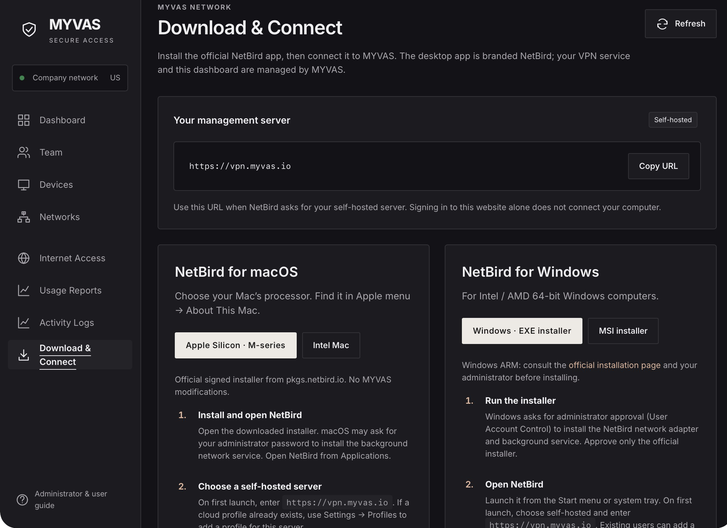Click the https://vpn.myvas.io server URL text
Viewport: 727px width, 528px height.
click(240, 166)
